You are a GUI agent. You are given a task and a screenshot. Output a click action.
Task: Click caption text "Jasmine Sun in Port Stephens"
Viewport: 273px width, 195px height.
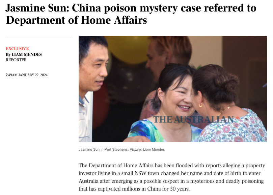(x=103, y=149)
